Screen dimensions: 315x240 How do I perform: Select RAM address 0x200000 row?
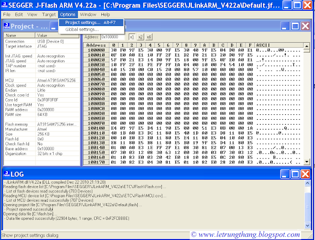coord(41,110)
